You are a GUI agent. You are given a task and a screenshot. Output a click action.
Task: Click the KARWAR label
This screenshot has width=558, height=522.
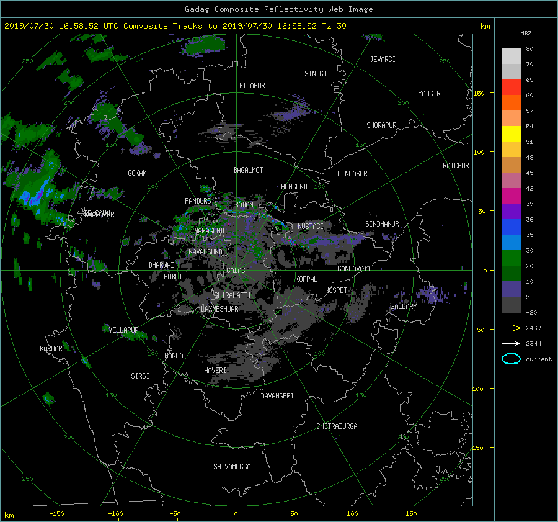[51, 349]
